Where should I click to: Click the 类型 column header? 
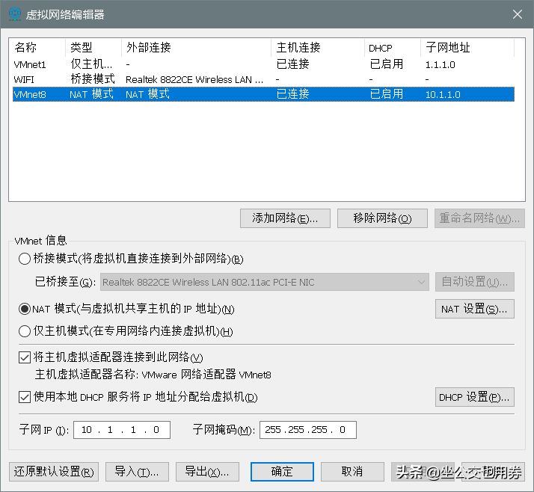(x=93, y=47)
